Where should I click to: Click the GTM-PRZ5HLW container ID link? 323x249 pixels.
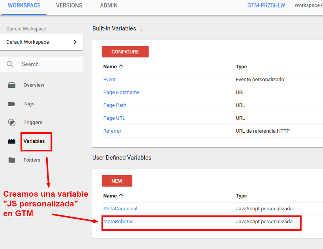point(266,5)
